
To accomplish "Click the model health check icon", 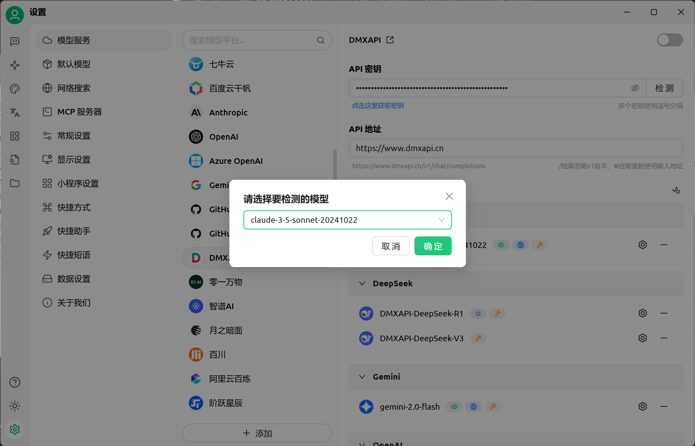I will (676, 190).
